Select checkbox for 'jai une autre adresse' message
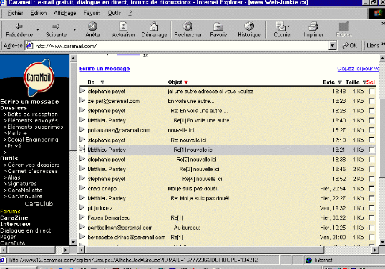The height and width of the screenshot is (269, 385). tap(371, 92)
